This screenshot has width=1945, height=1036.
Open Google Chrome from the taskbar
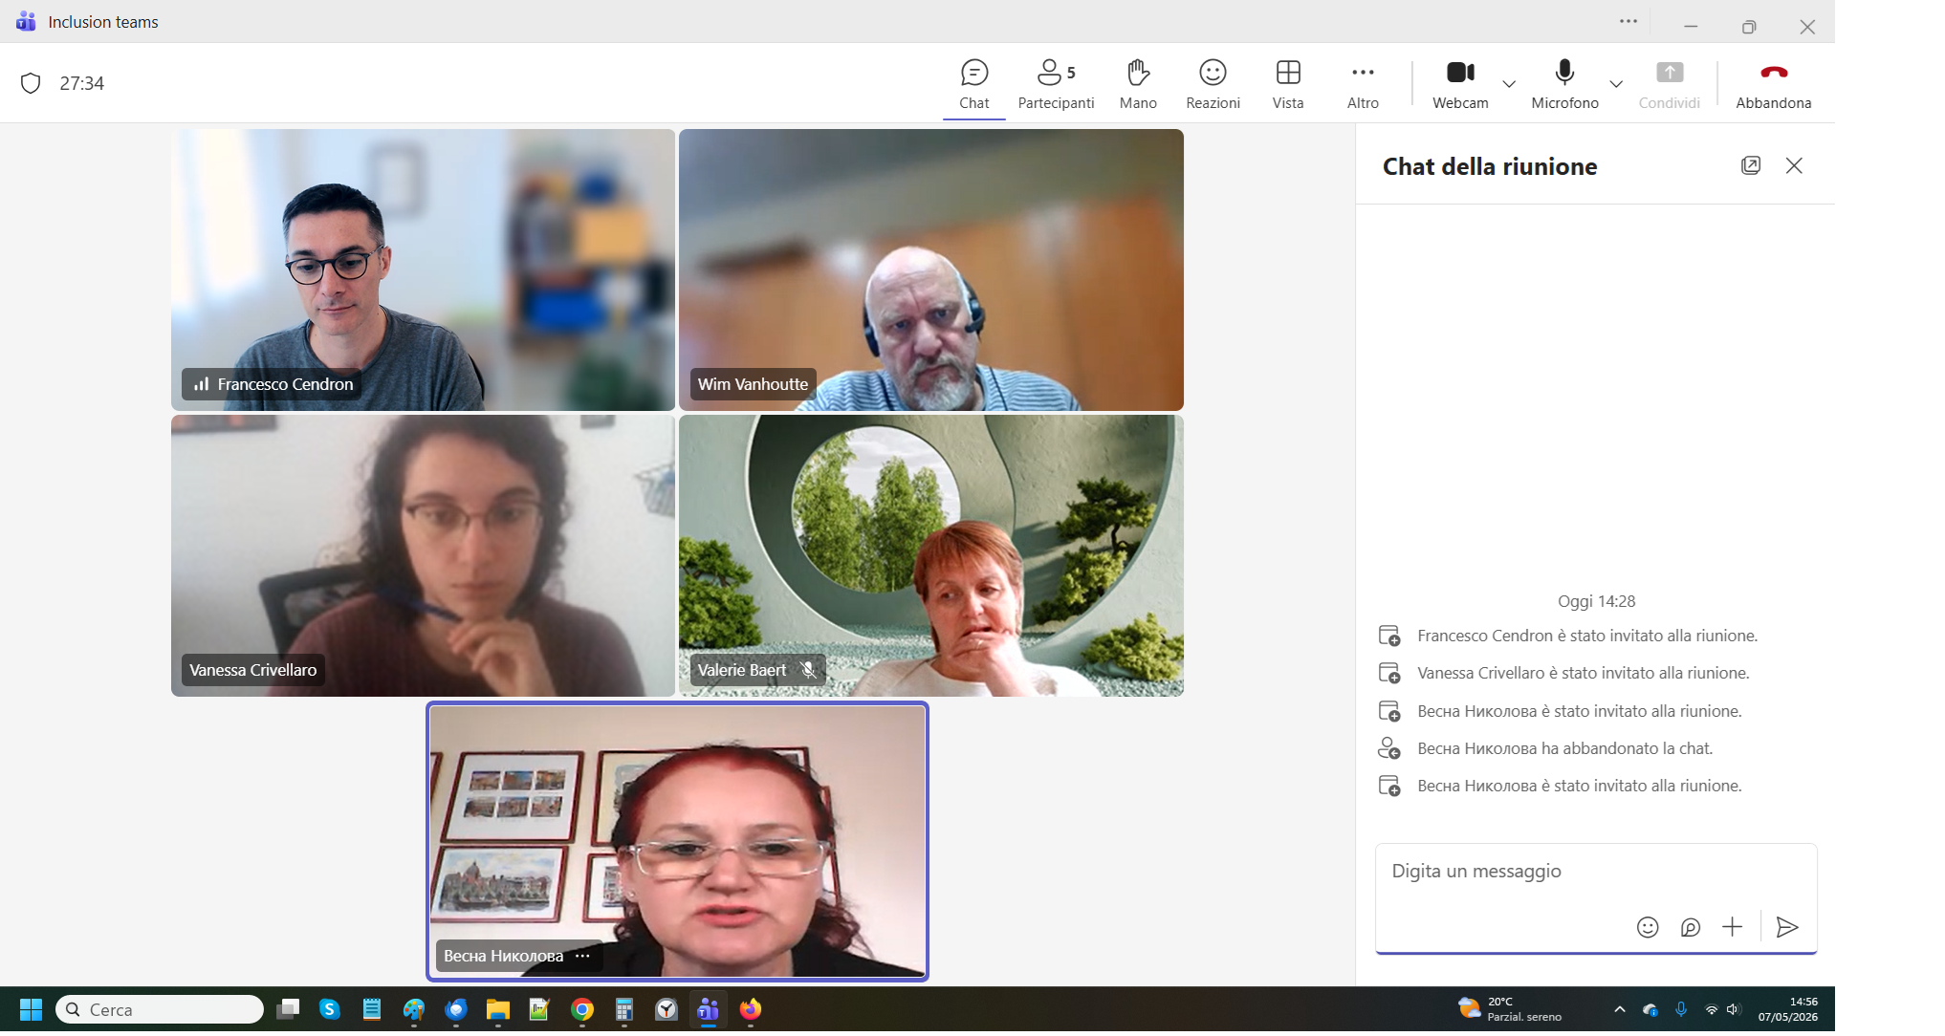coord(581,1009)
